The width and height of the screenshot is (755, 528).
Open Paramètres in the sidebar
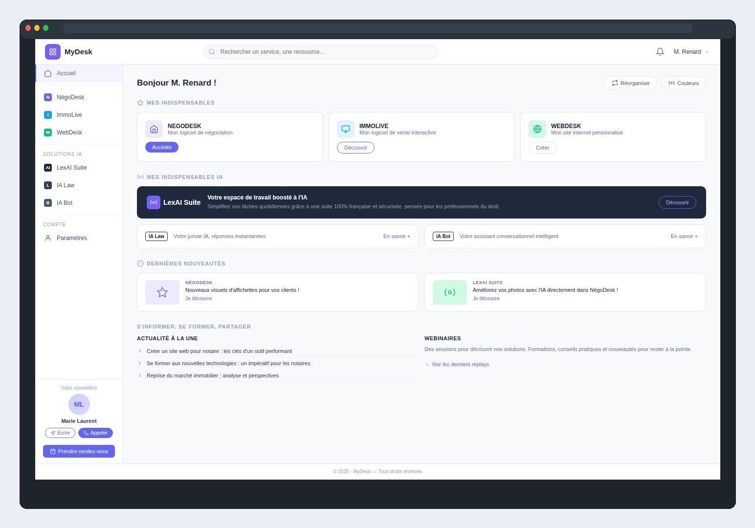(79, 238)
